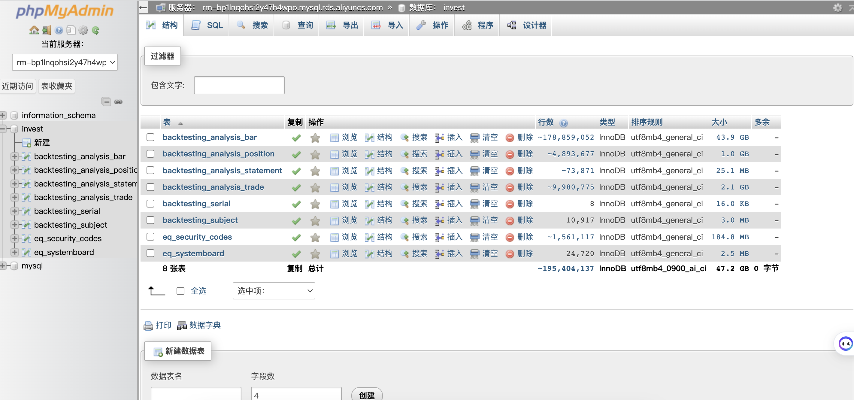Switch to the SQL tab
The width and height of the screenshot is (854, 400).
pos(207,25)
